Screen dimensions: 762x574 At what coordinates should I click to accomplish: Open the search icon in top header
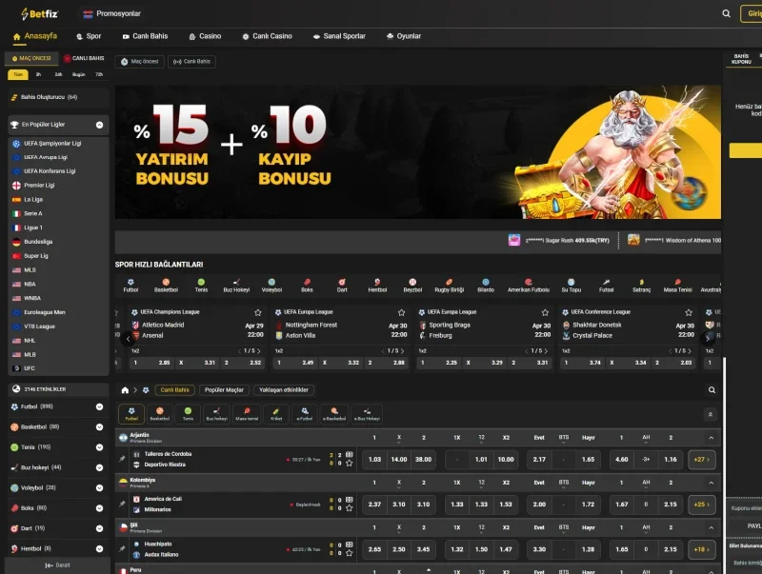726,13
